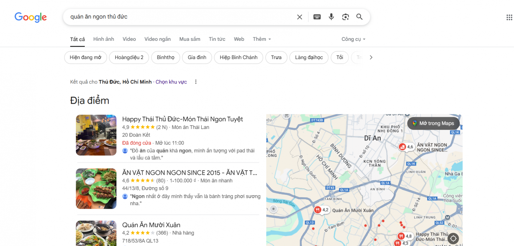Viewport: 514px width, 246px height.
Task: Center the map with the my-location button
Action: (453, 238)
